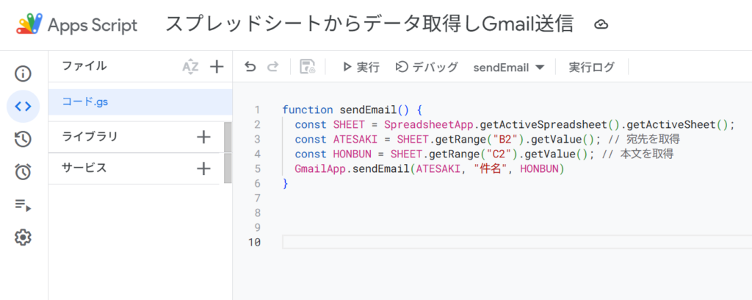Viewport: 752px width, 300px height.
Task: Place cursor in empty line 10
Action: [517, 242]
